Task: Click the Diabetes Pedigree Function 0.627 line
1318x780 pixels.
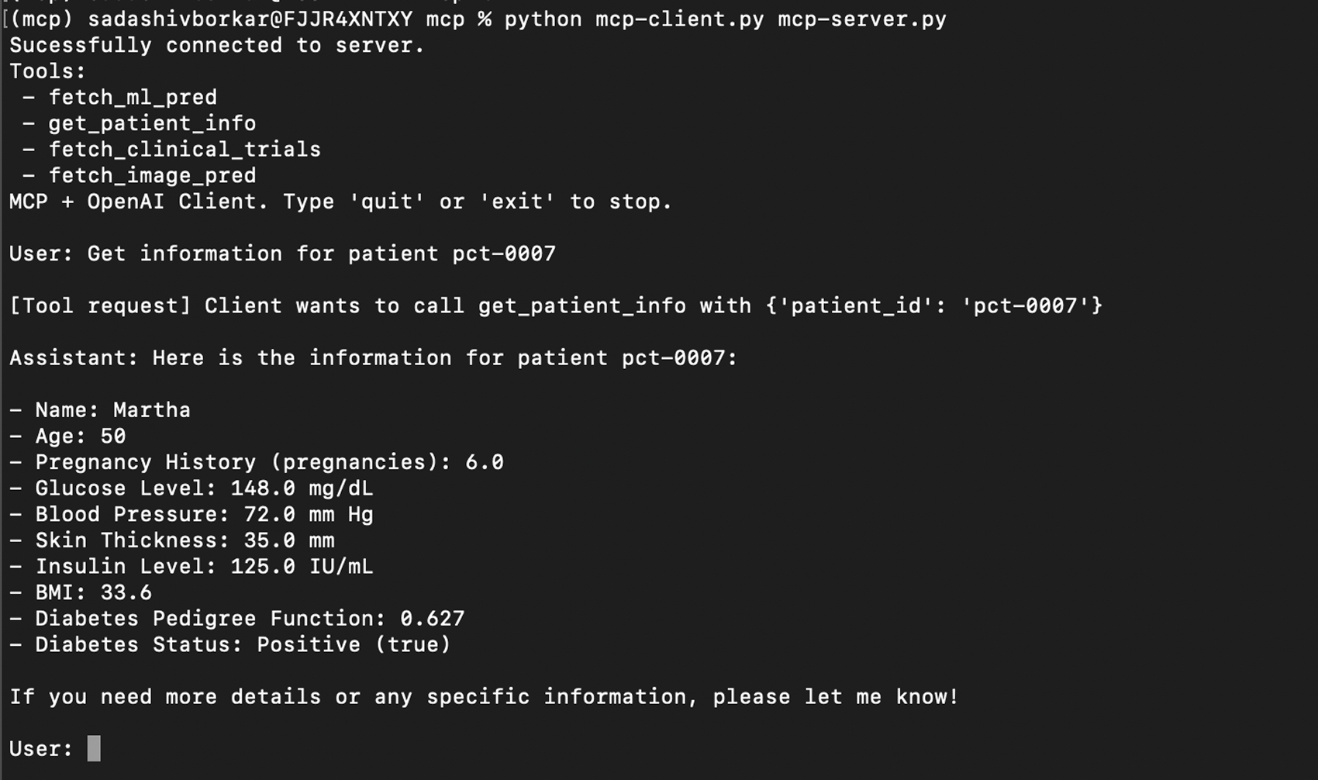Action: (249, 619)
